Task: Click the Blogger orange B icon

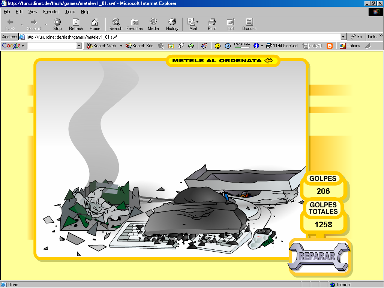Action: point(330,46)
